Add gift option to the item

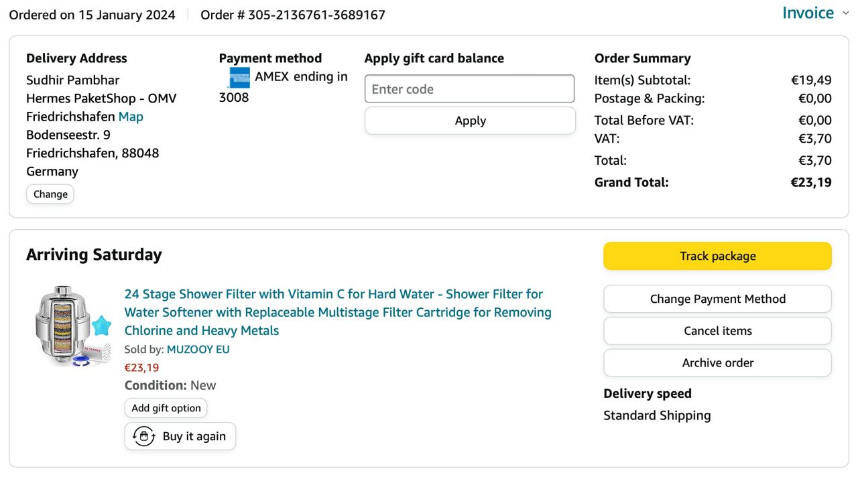point(166,408)
